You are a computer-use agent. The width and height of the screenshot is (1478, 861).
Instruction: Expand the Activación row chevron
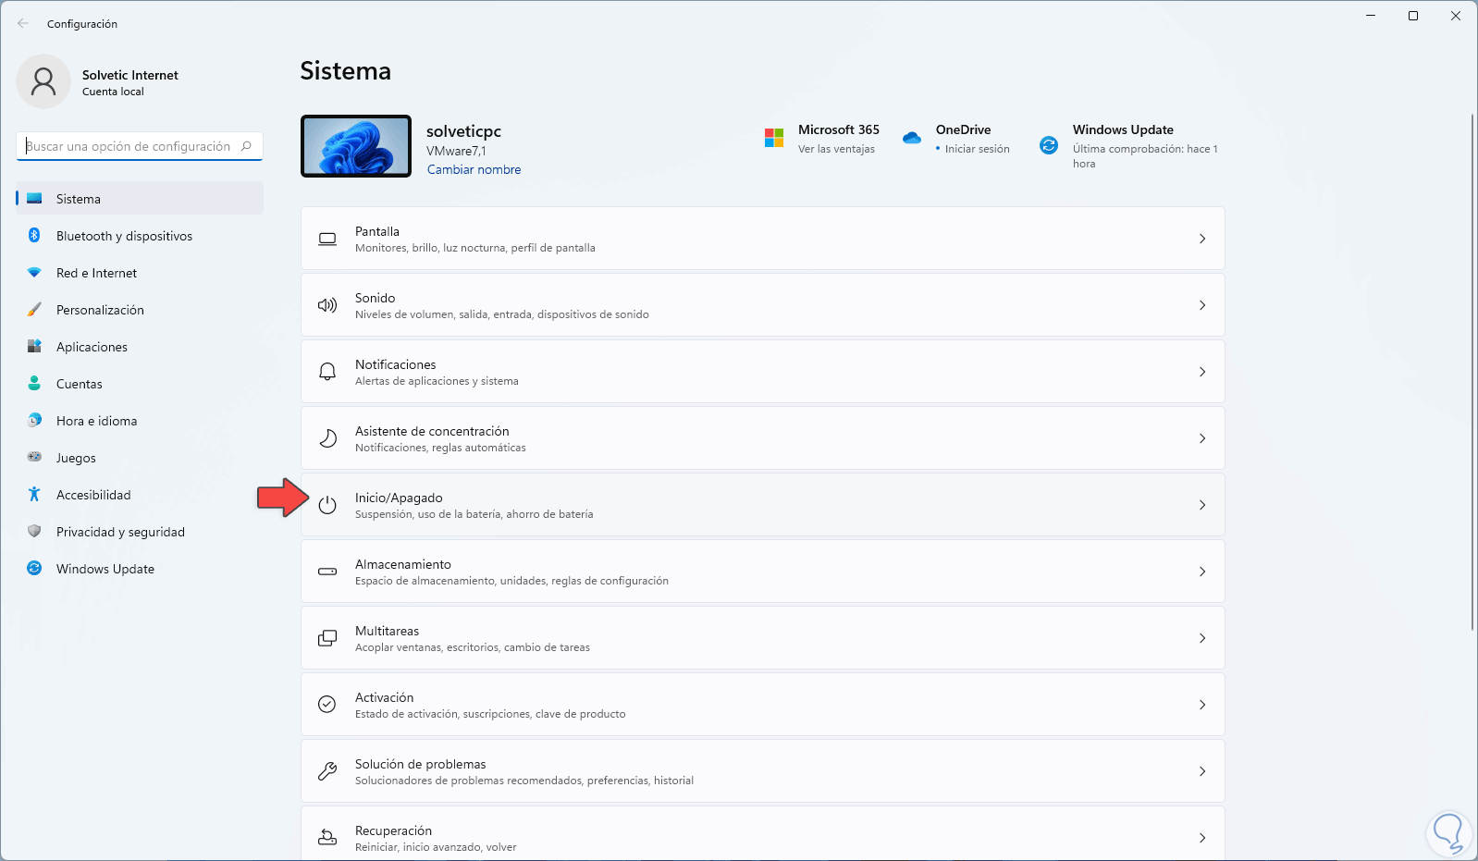[1202, 705]
